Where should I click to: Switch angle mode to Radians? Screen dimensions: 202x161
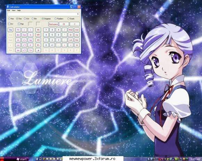[59, 19]
